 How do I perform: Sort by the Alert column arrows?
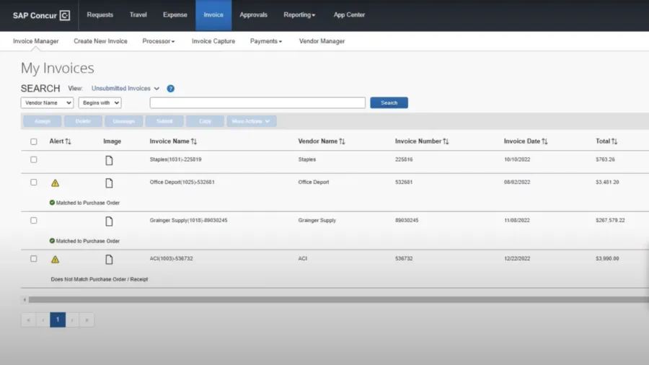[x=68, y=141]
